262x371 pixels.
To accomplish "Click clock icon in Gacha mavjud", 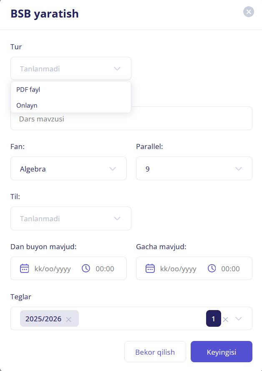I will click(x=212, y=268).
